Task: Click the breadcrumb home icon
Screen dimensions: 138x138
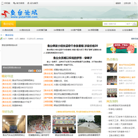Action: pyautogui.click(x=1, y=35)
